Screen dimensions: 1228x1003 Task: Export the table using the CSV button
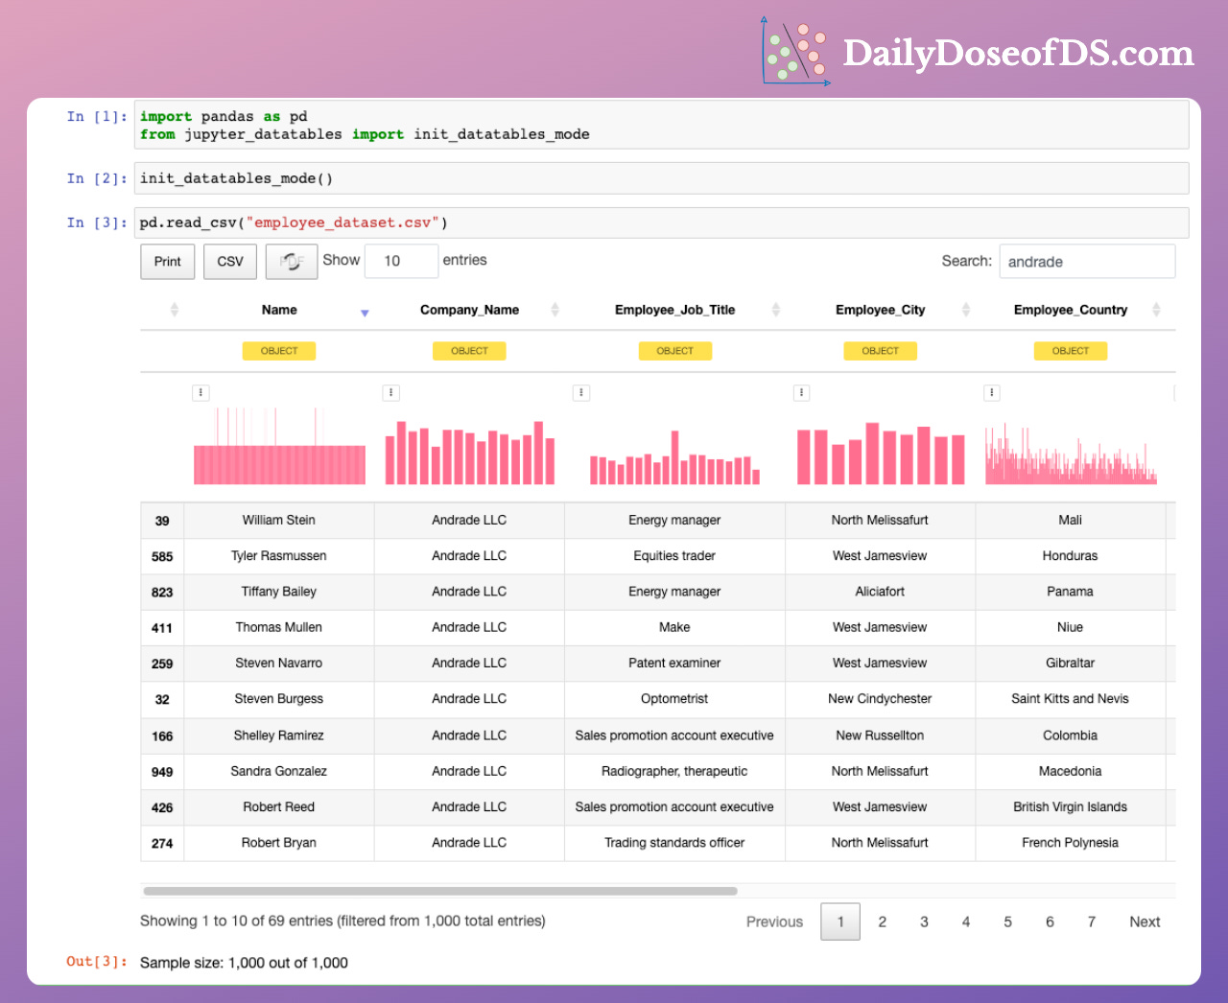point(229,261)
